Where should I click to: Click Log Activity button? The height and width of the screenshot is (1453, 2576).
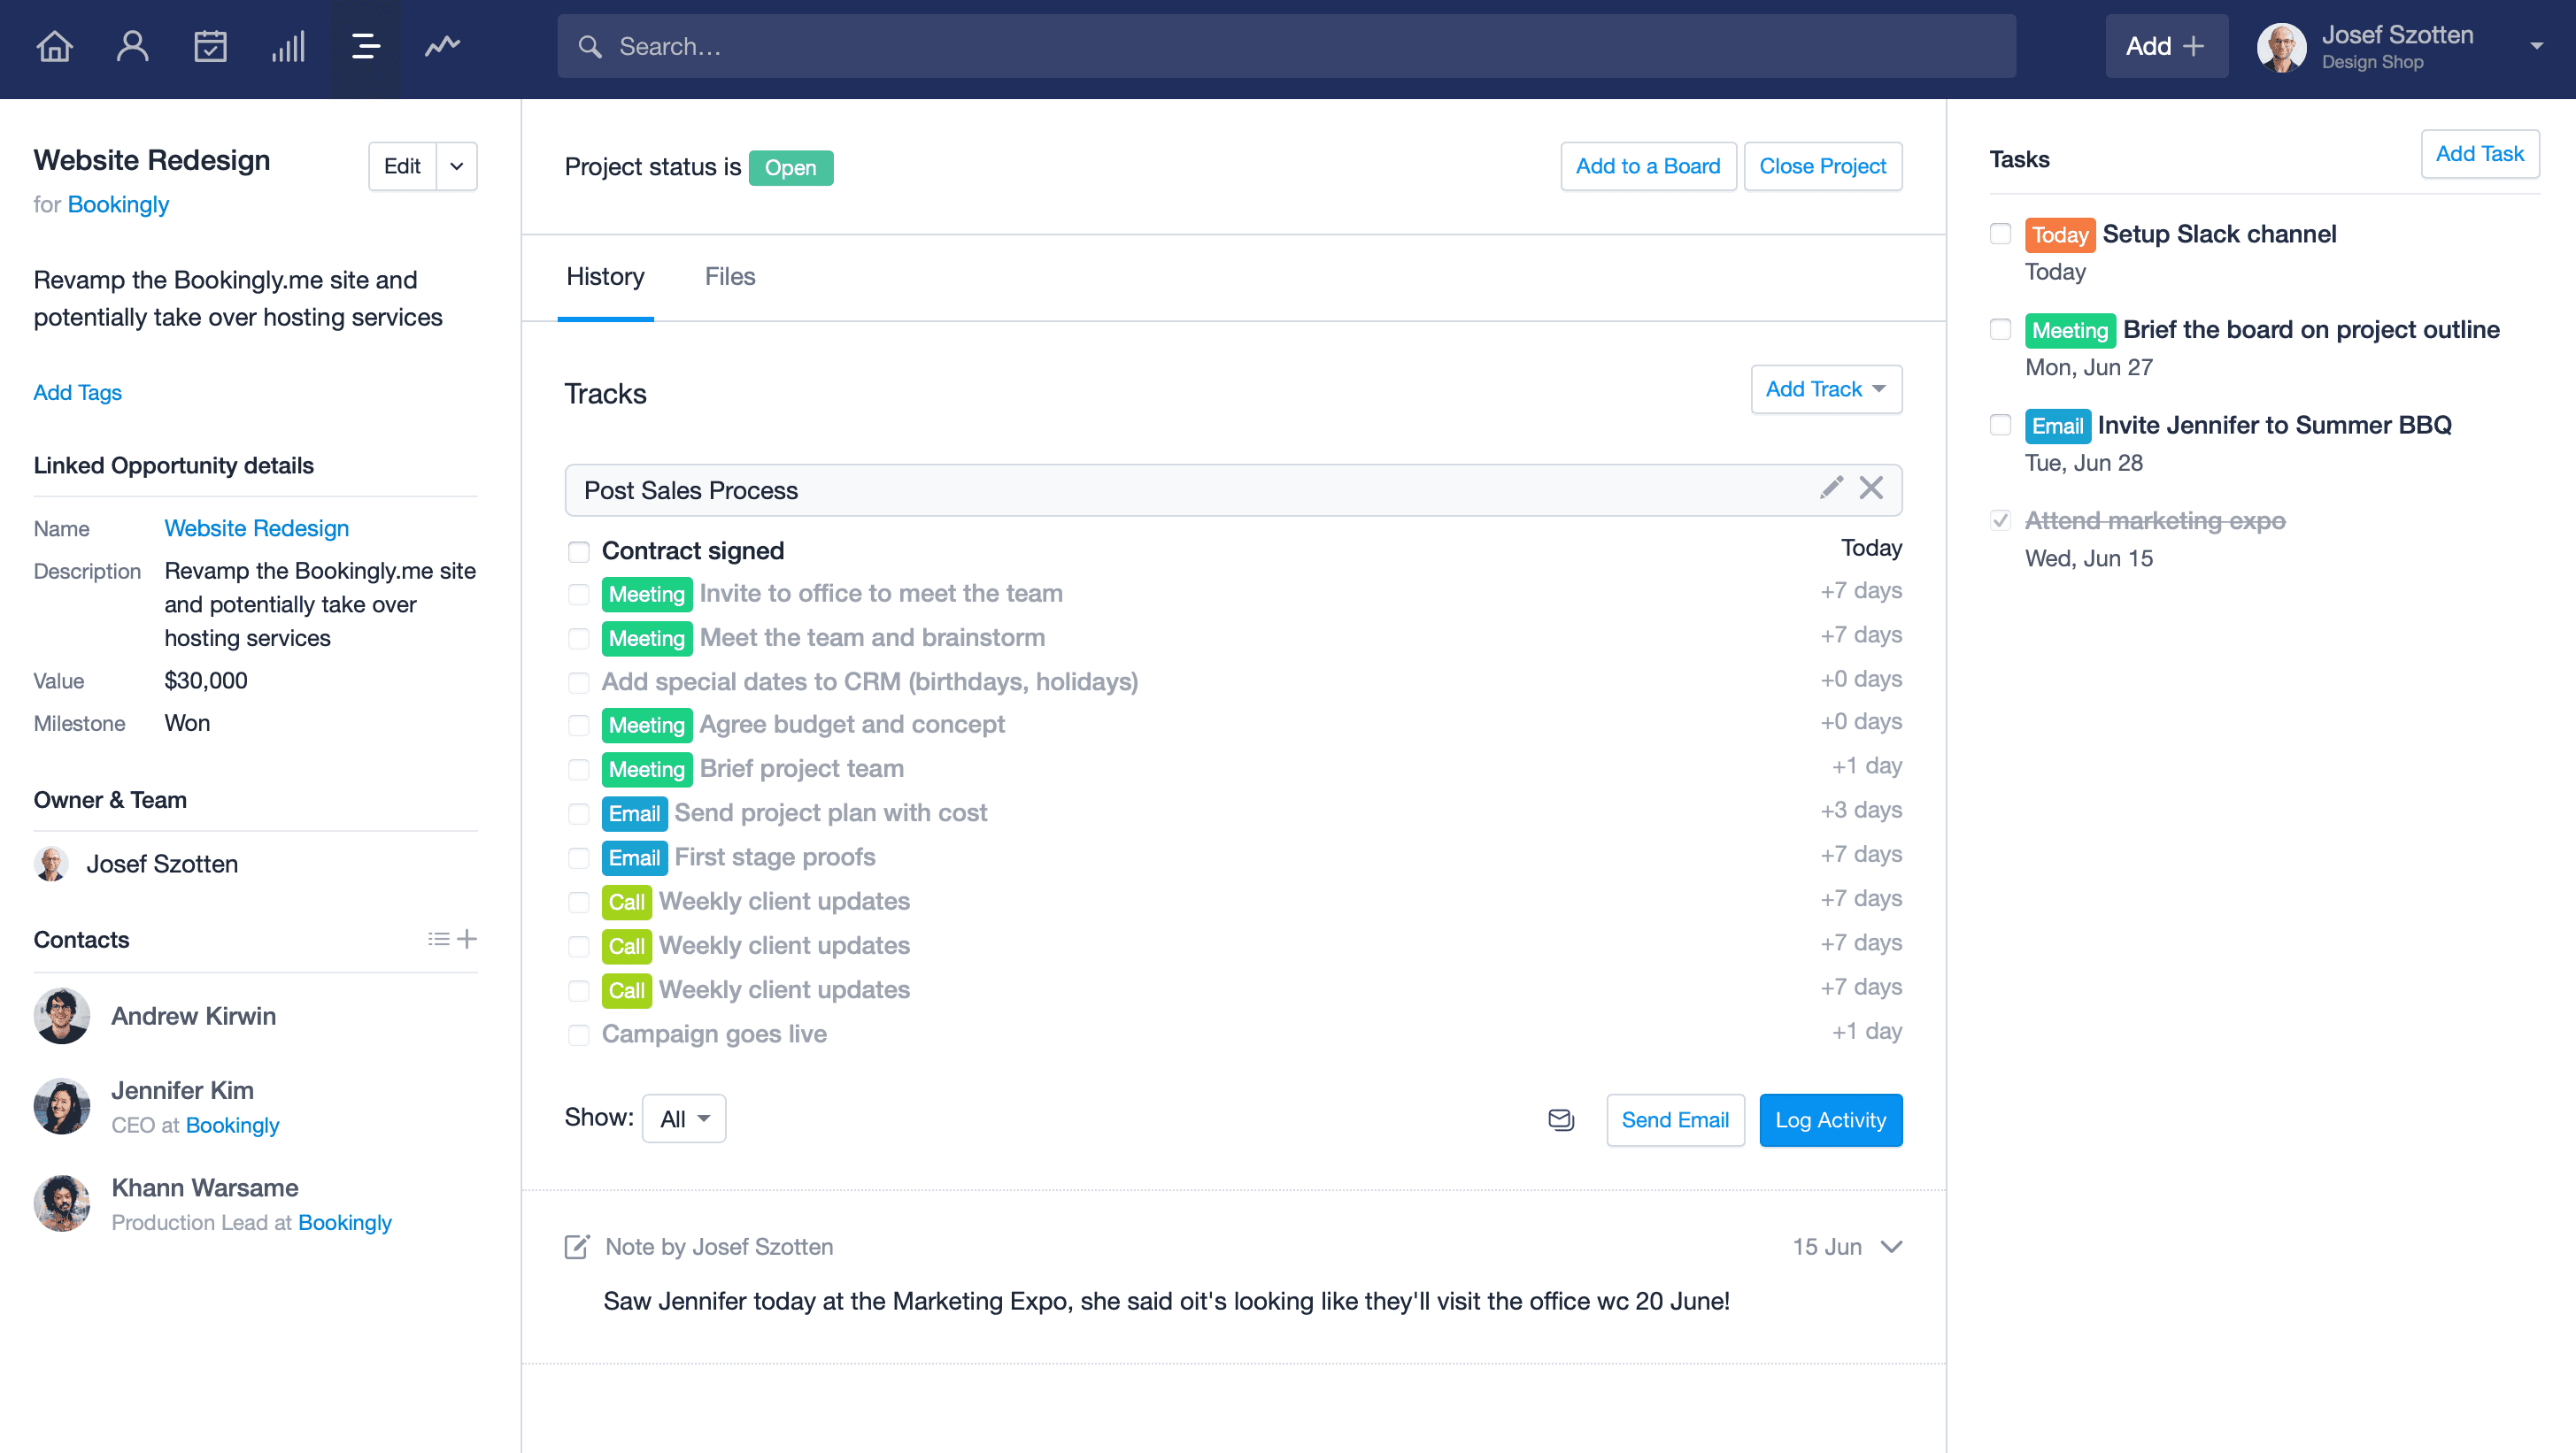[1831, 1120]
